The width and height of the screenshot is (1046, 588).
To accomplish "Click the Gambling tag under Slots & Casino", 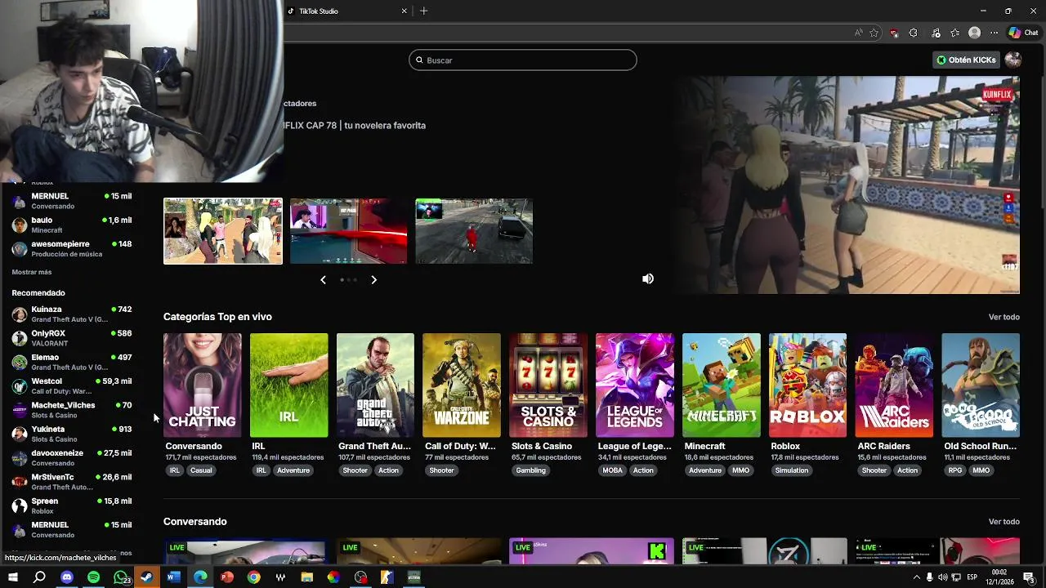I will (530, 470).
